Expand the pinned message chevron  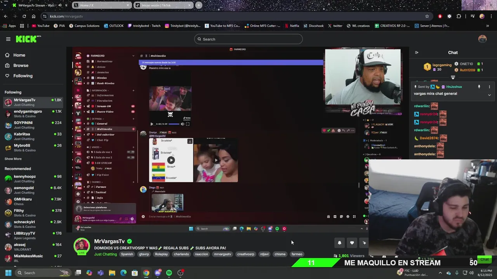coord(489,95)
